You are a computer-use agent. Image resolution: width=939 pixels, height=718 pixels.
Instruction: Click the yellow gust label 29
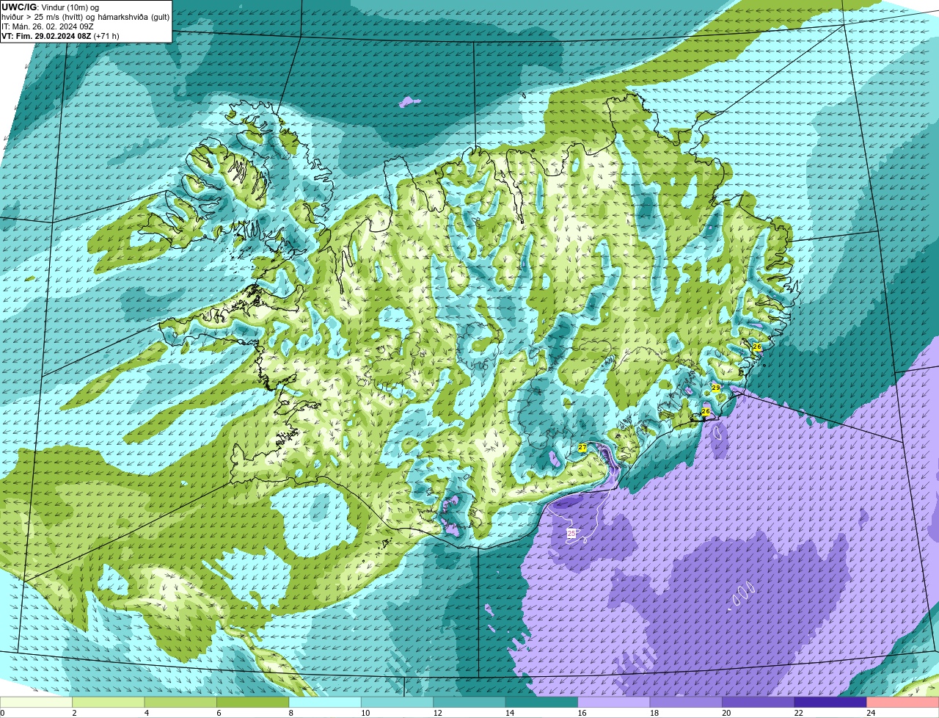[716, 388]
